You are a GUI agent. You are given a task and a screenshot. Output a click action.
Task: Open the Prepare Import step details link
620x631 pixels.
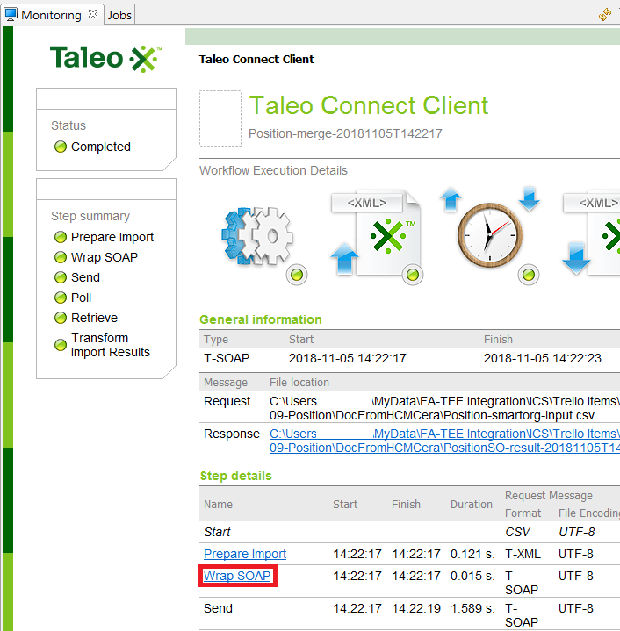(x=245, y=554)
